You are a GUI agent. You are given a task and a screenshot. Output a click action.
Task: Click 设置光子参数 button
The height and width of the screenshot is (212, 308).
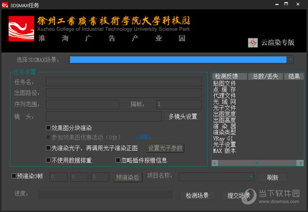(165, 148)
